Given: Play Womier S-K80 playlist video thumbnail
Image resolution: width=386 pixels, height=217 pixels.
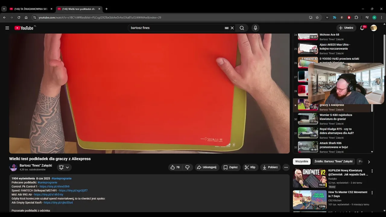Looking at the screenshot, I should point(308,119).
